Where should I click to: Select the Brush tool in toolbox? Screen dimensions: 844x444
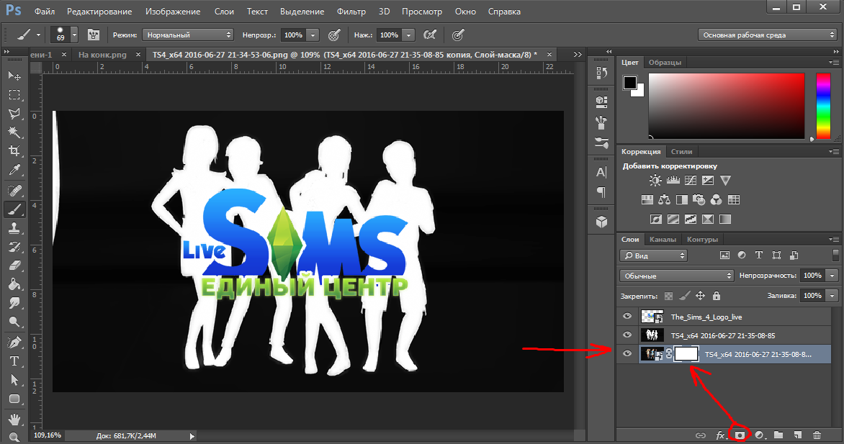coord(14,209)
